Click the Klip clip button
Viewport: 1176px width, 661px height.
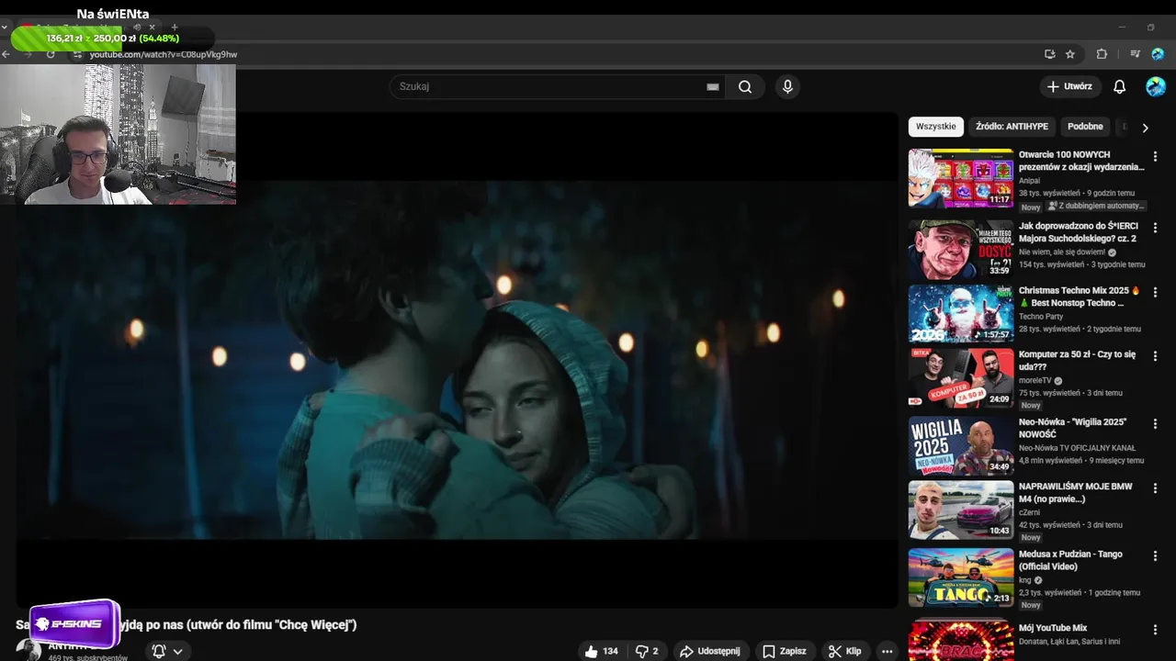pos(844,651)
